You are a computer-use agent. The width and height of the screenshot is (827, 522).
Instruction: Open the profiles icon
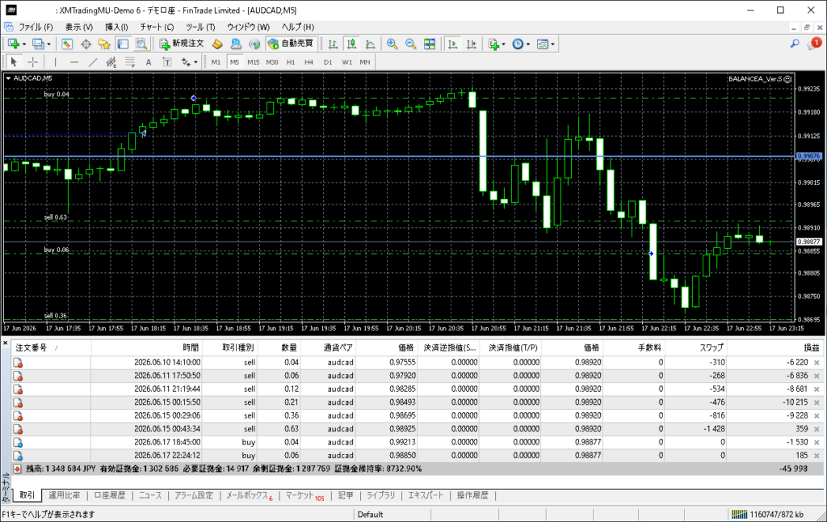[37, 44]
